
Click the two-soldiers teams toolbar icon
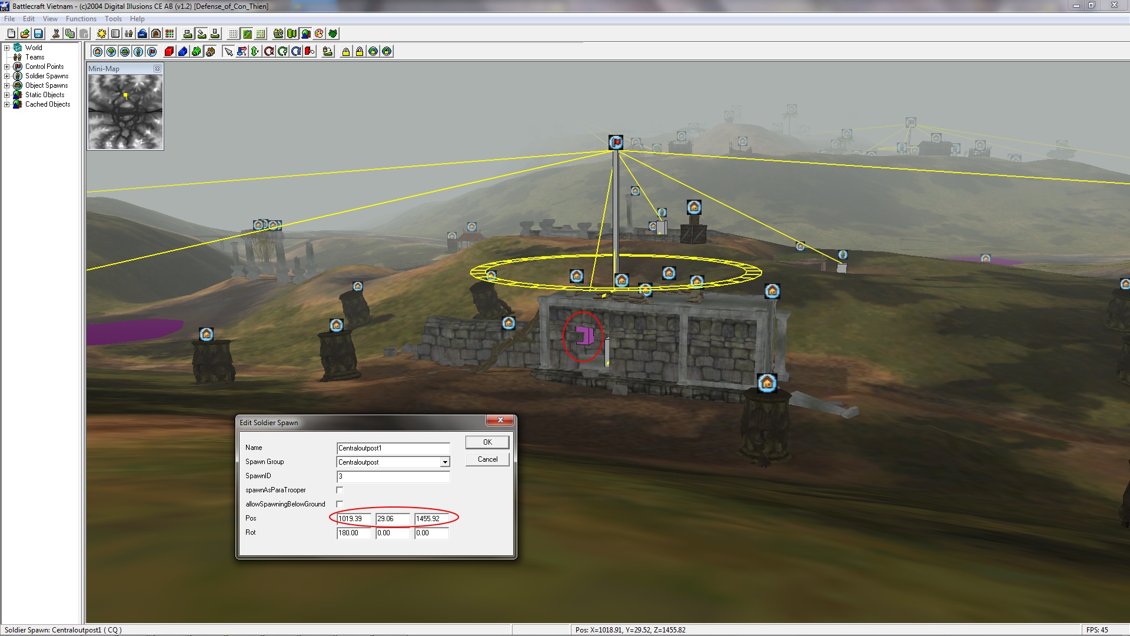pos(129,34)
